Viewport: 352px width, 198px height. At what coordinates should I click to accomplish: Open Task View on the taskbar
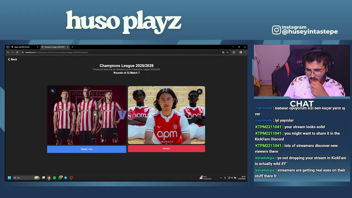(x=43, y=178)
